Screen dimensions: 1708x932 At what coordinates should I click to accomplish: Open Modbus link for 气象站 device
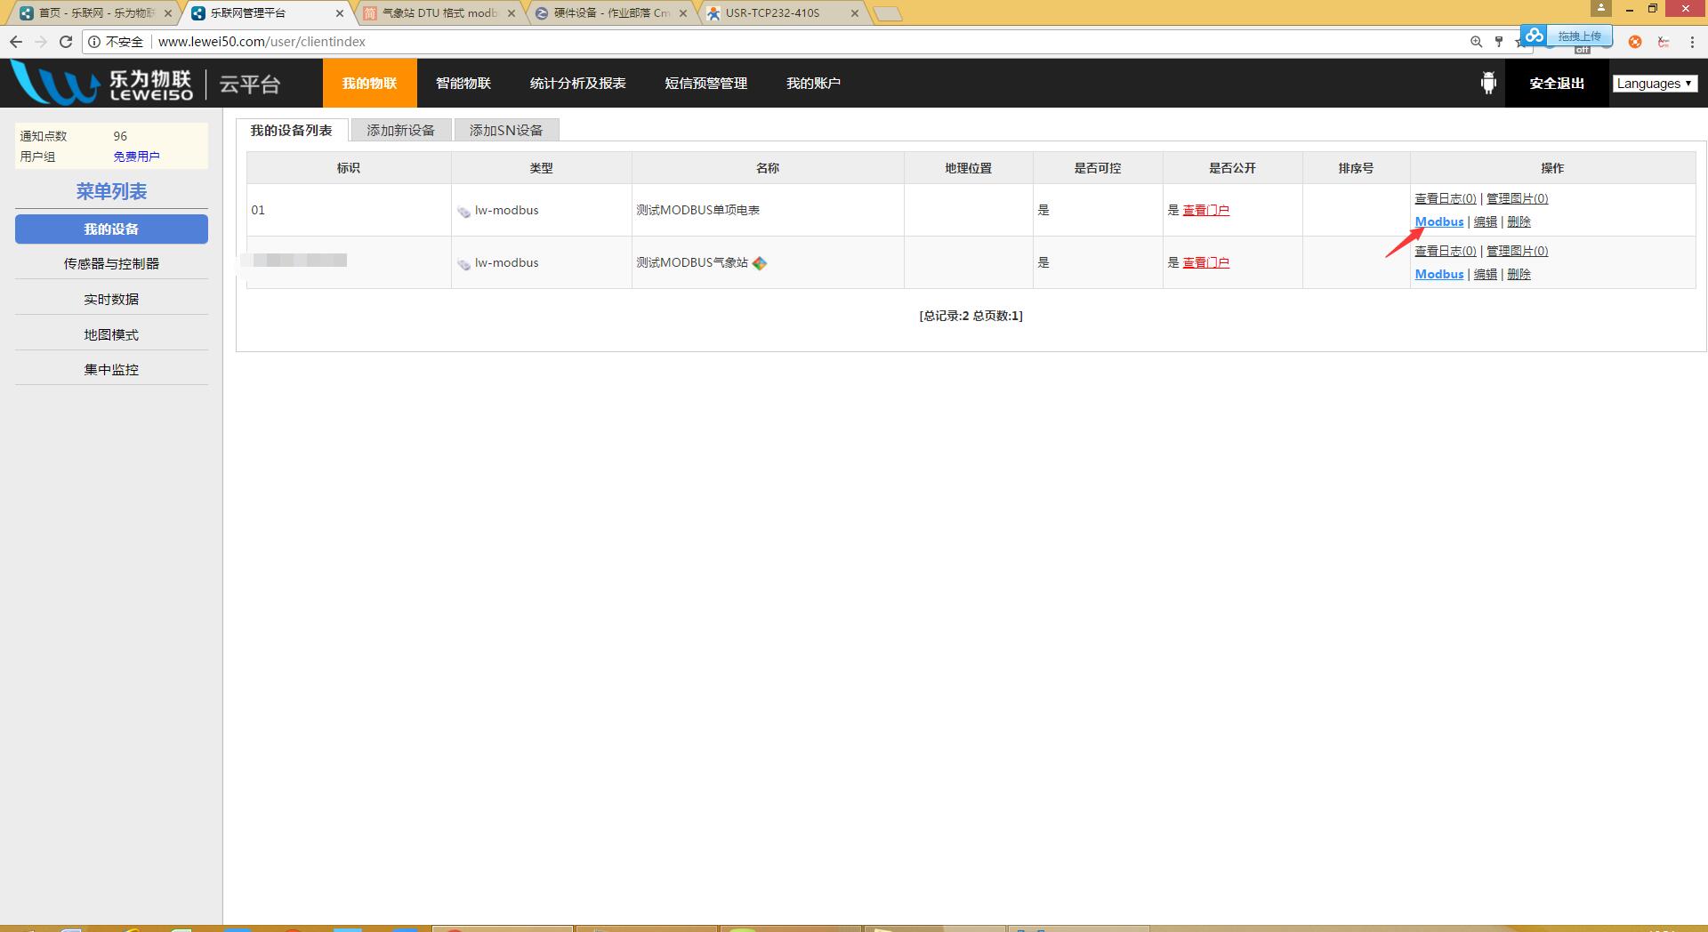tap(1439, 274)
